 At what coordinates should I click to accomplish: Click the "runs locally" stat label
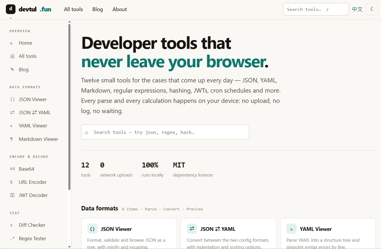pyautogui.click(x=153, y=175)
